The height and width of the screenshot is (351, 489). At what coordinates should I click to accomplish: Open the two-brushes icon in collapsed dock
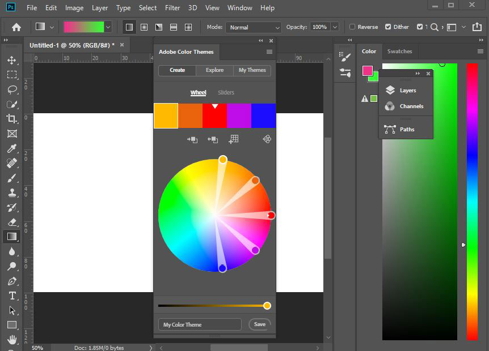click(x=345, y=73)
